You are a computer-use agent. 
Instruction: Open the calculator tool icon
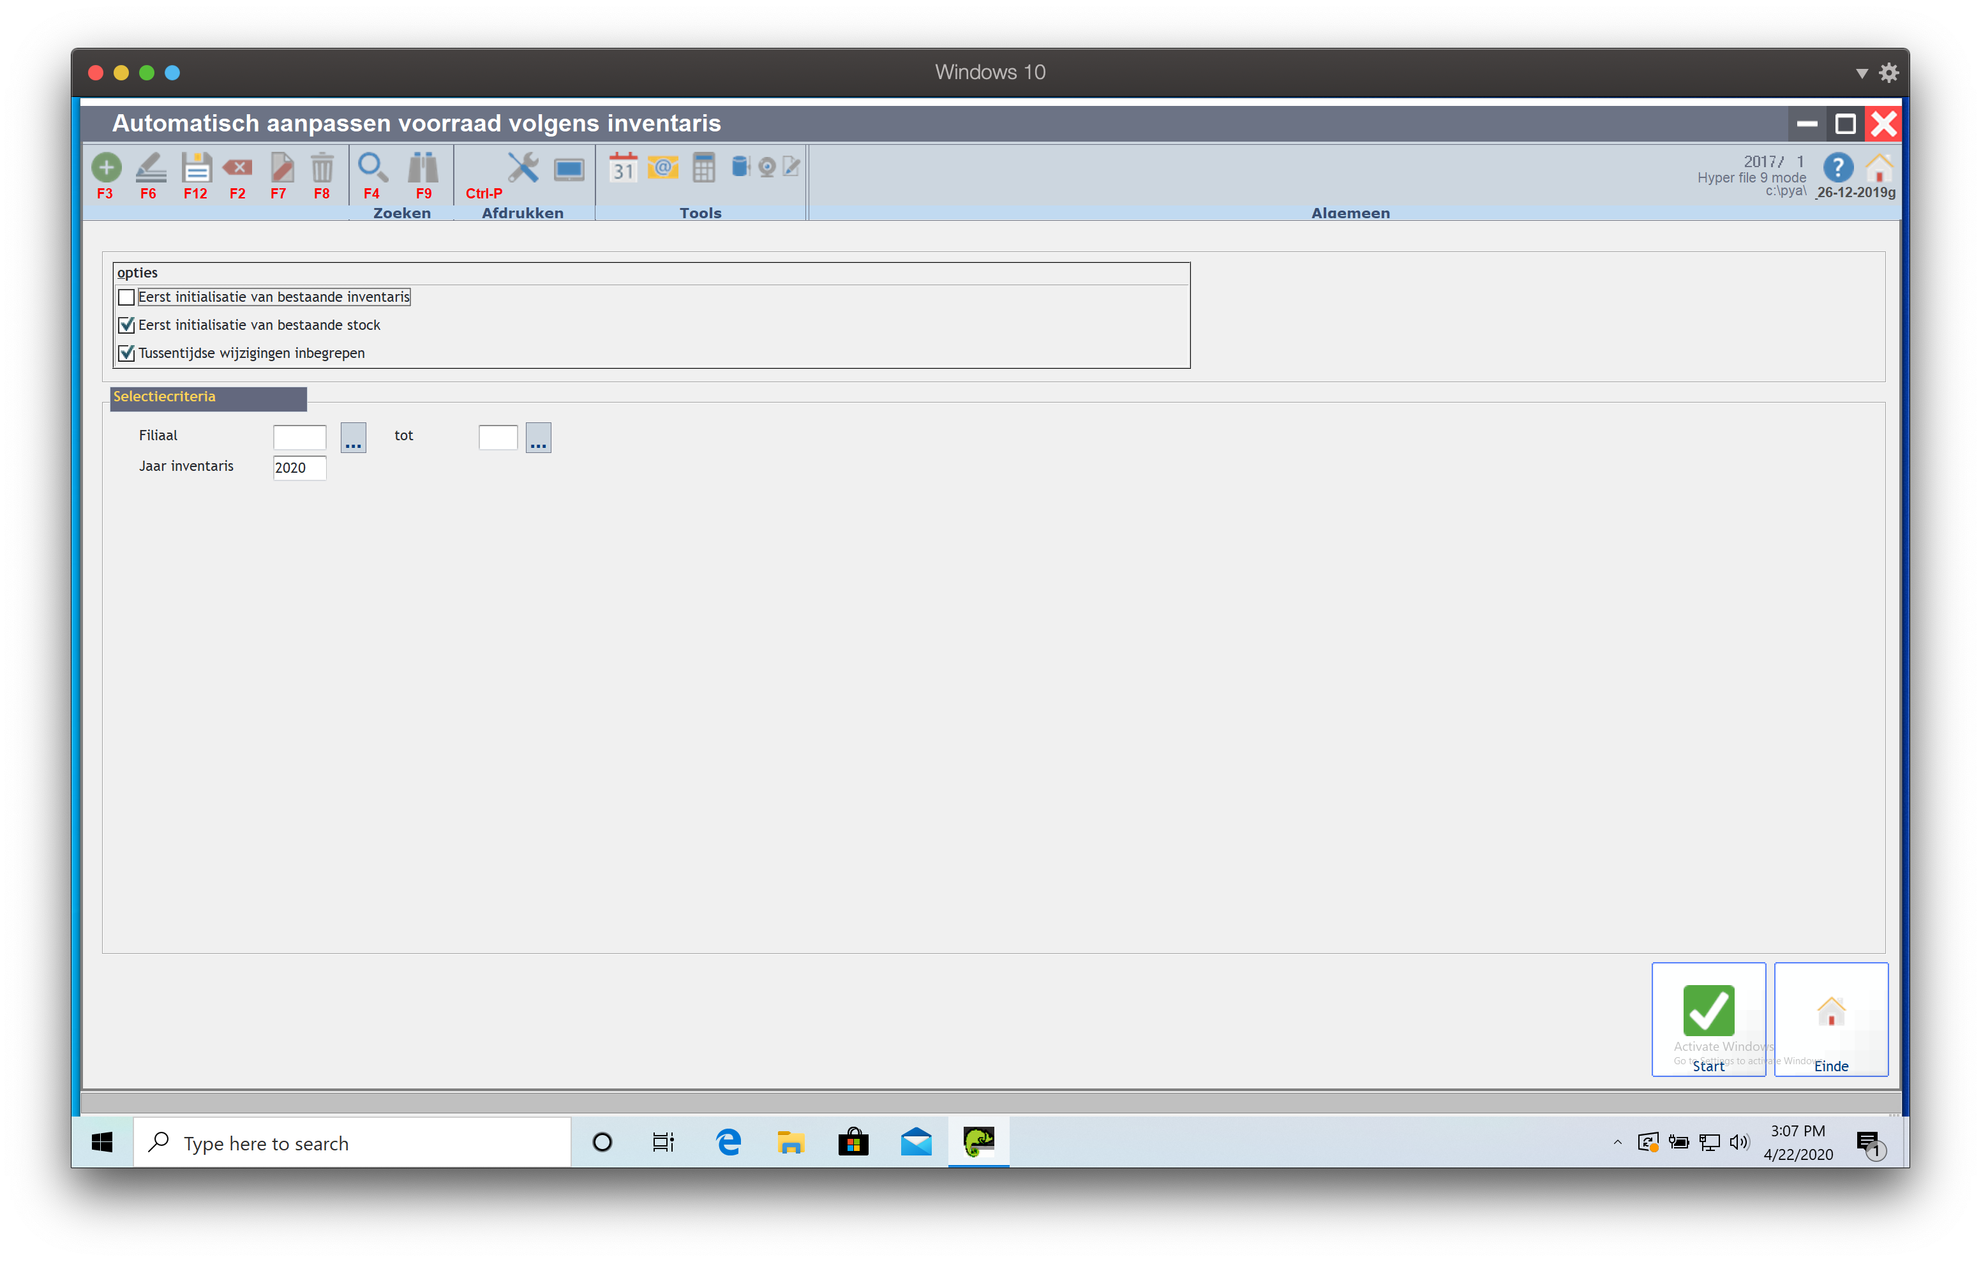703,168
